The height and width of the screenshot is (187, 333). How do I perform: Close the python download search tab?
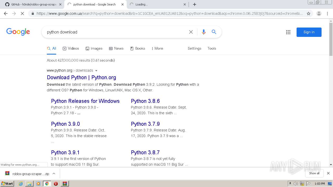pos(123,4)
